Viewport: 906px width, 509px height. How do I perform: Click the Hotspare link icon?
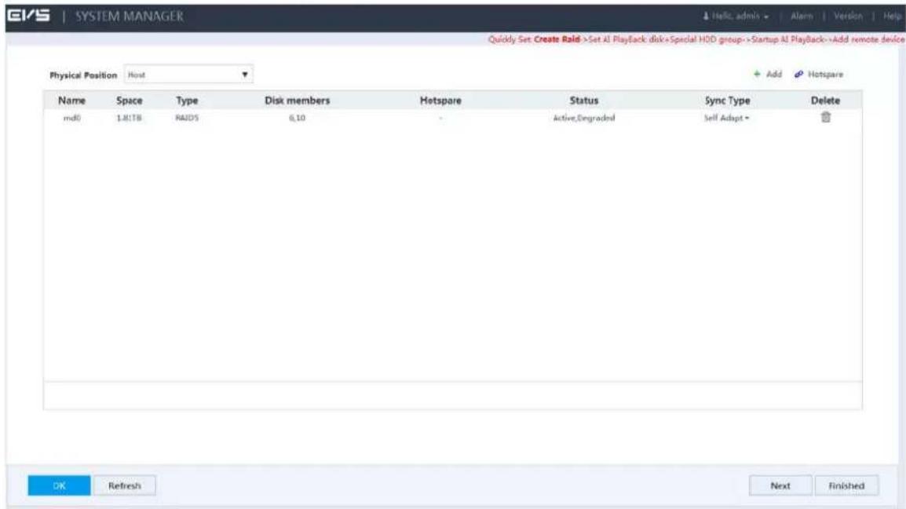click(x=798, y=74)
